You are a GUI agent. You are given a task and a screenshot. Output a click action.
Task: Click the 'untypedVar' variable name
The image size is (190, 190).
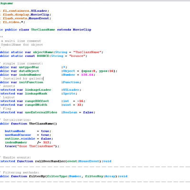[29, 67]
